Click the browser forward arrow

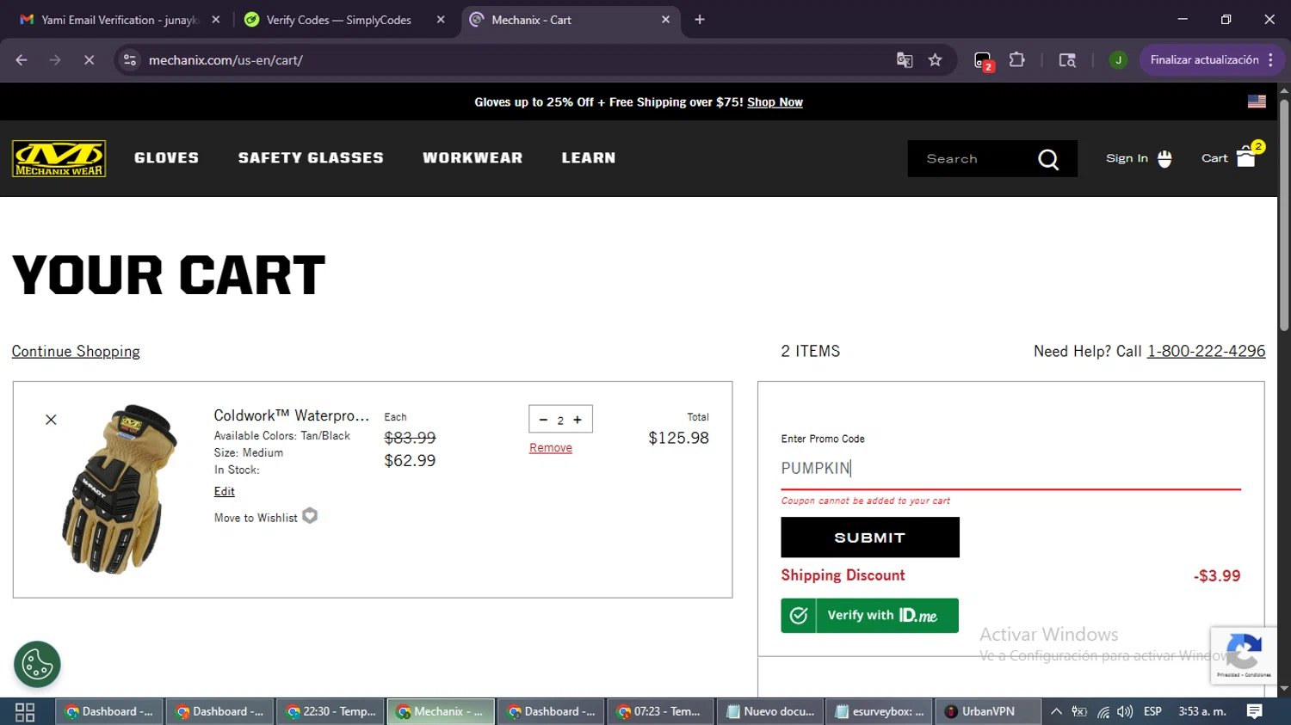click(55, 60)
